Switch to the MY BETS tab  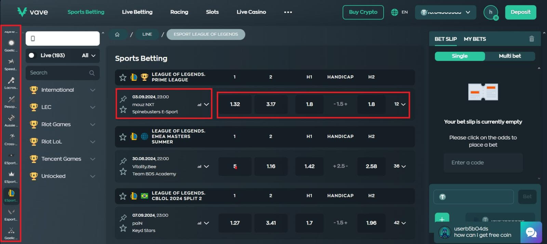pos(475,39)
